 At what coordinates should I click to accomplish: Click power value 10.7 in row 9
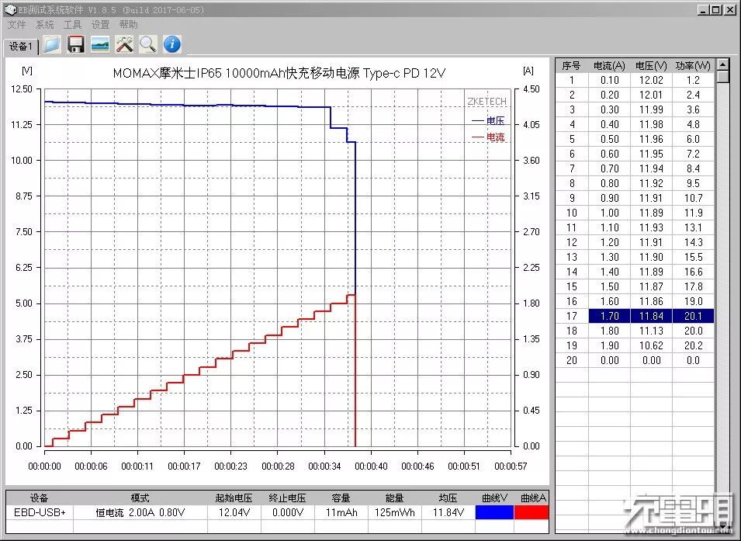tap(693, 198)
